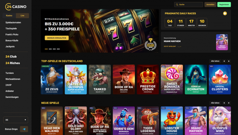238x135 pixels.
Task: Show next Top-Spiele games with right arrow
Action: pos(229,61)
